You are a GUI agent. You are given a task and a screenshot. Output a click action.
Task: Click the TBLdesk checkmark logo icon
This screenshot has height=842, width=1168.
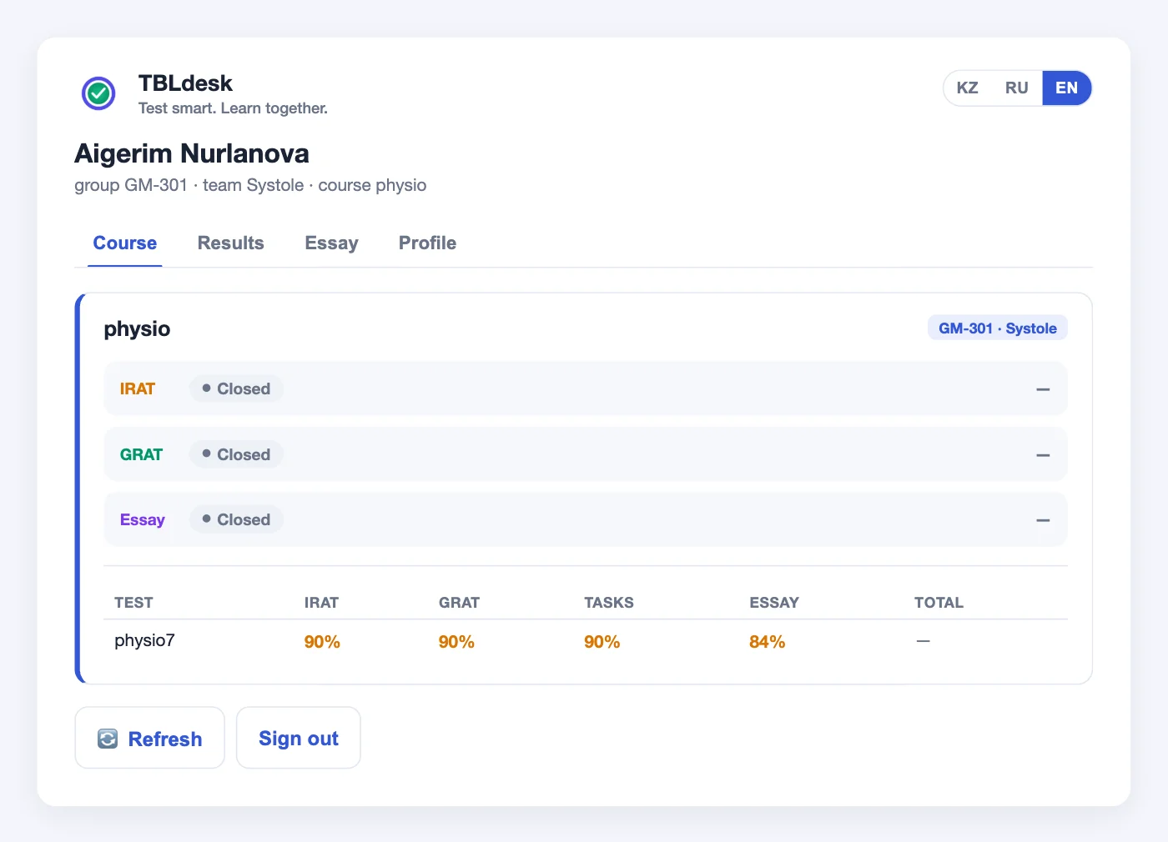(x=98, y=93)
